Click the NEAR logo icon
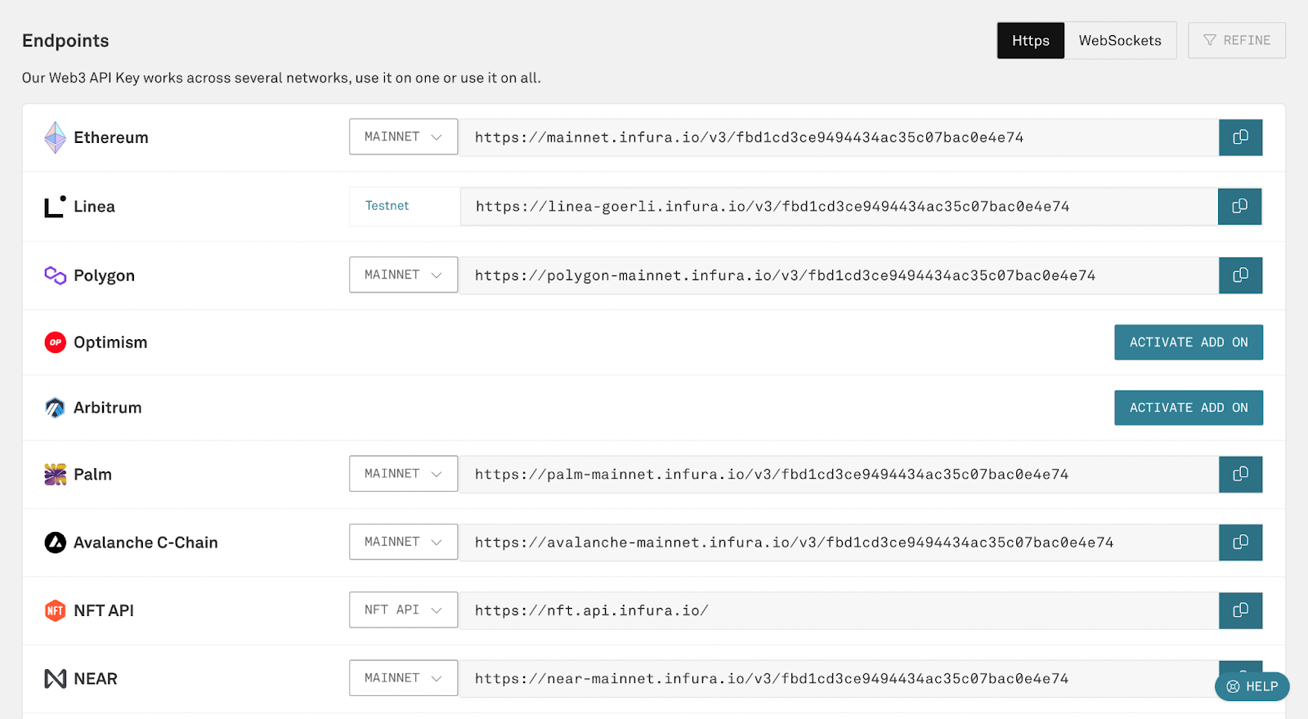Viewport: 1308px width, 719px height. (x=55, y=679)
